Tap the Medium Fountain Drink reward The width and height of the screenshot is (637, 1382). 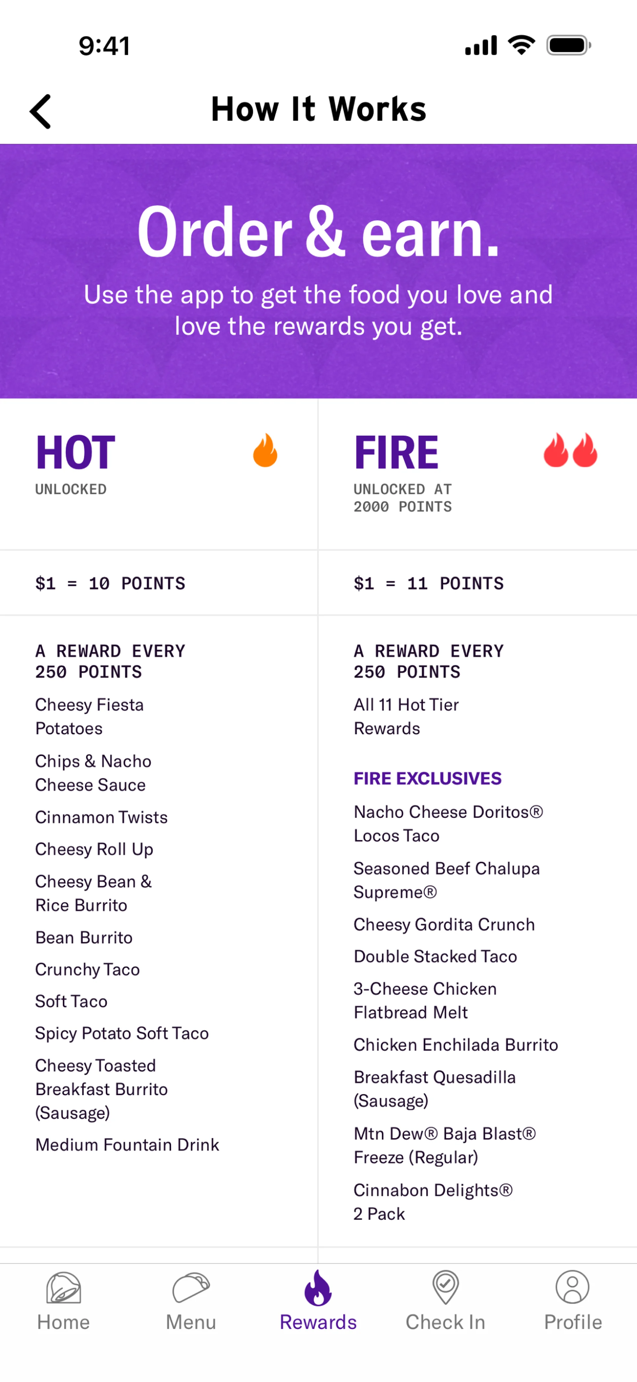click(127, 1145)
